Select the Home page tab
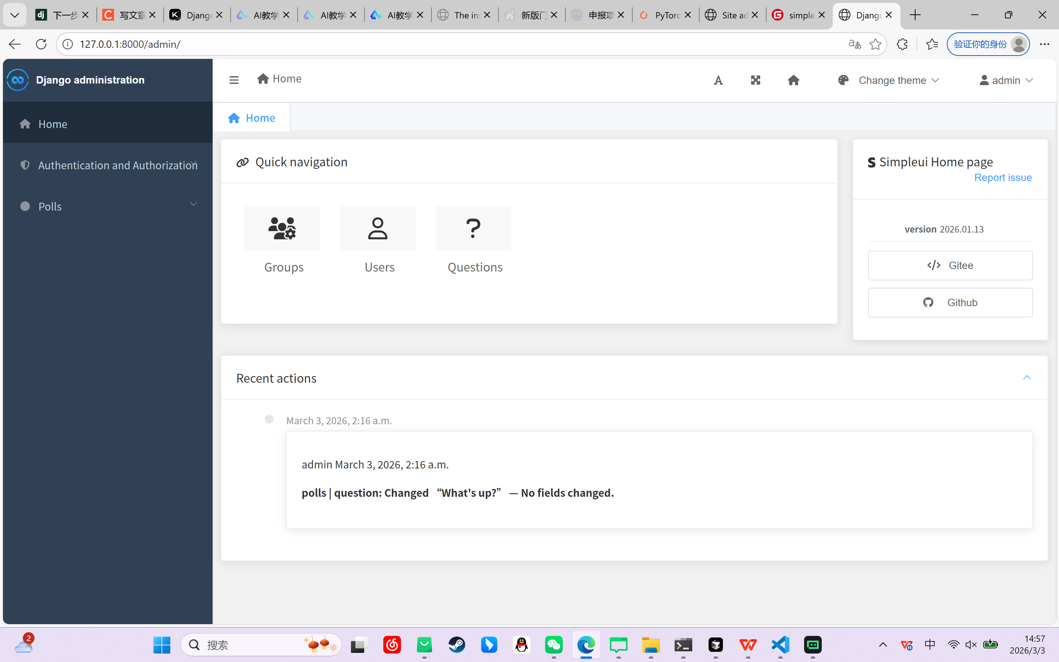 point(252,118)
